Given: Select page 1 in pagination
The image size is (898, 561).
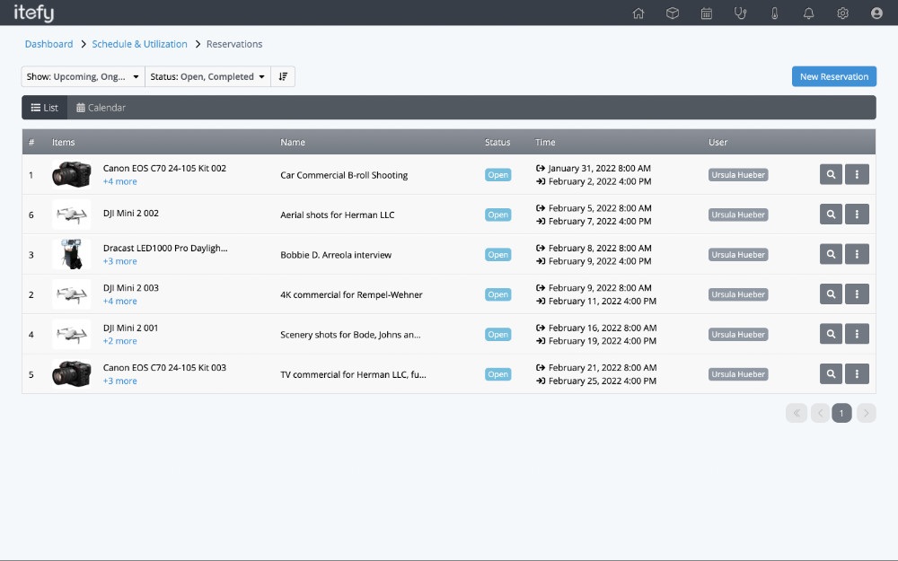Looking at the screenshot, I should point(841,413).
